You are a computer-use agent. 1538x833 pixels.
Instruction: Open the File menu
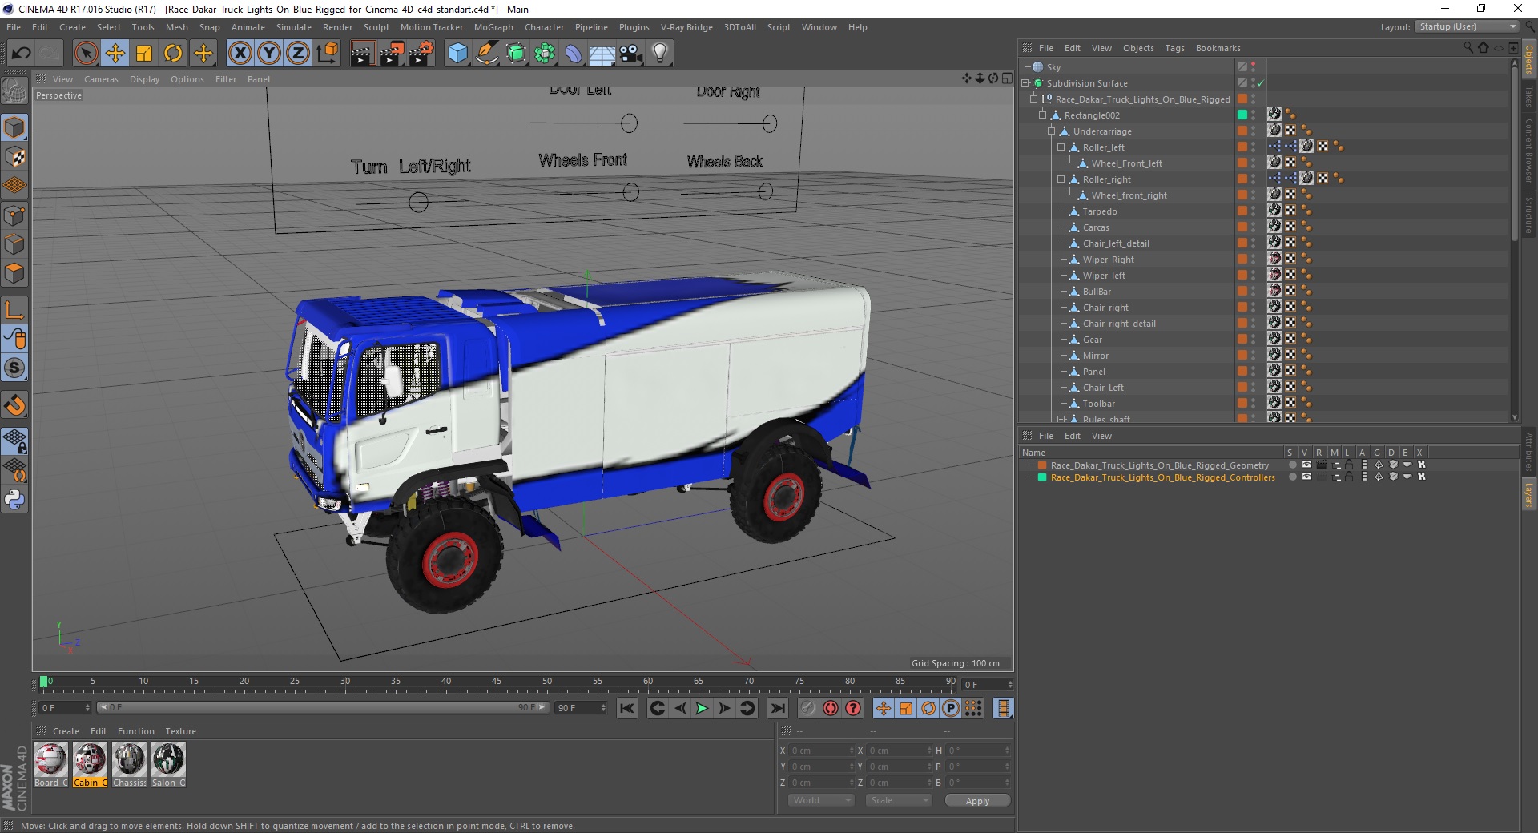[14, 27]
